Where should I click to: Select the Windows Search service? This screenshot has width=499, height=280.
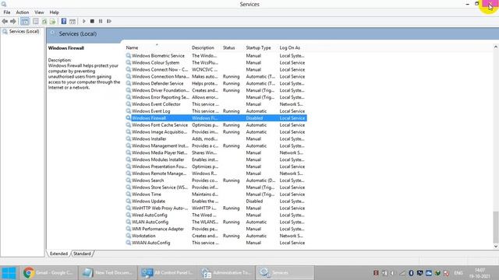click(216, 180)
